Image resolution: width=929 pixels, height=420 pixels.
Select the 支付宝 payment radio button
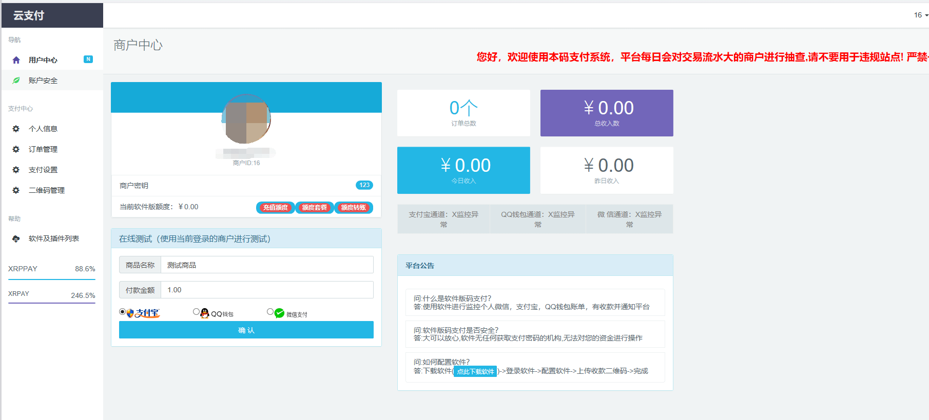point(122,312)
